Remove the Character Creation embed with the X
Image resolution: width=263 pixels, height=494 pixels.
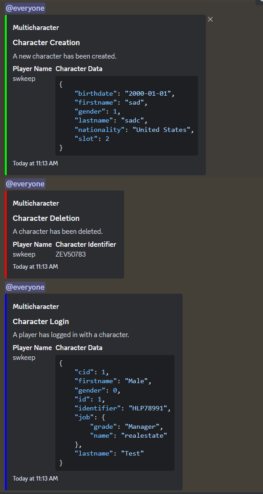tap(210, 19)
